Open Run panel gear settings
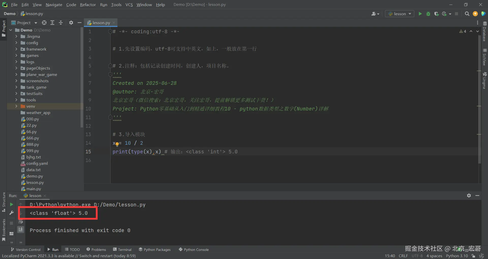 point(469,196)
